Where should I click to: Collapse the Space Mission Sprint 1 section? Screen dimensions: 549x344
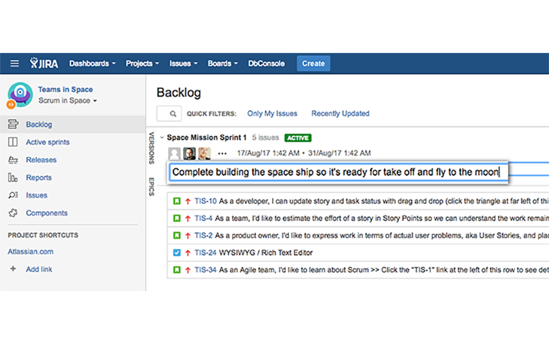pos(161,138)
